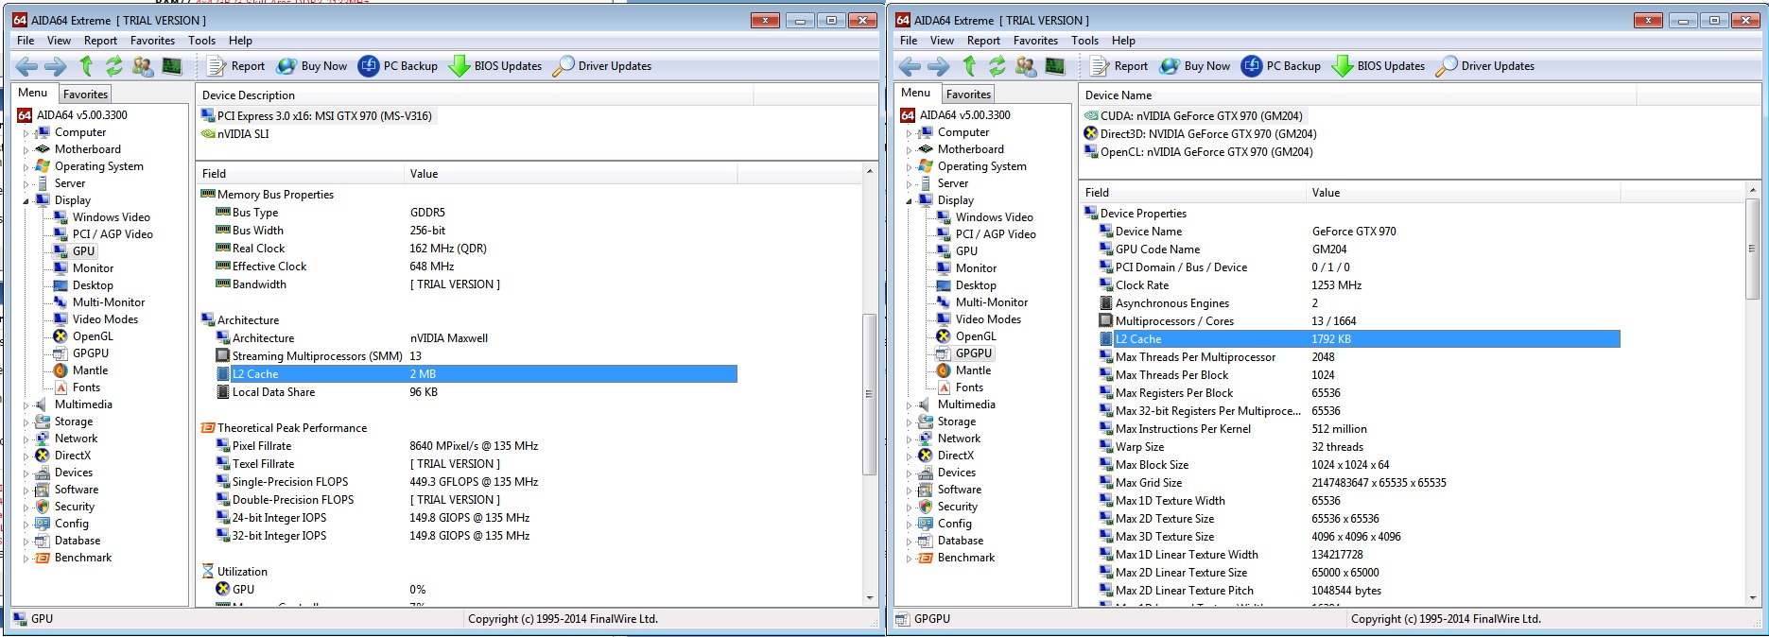The width and height of the screenshot is (1769, 637).
Task: Click the Forward arrow in right window toolbar
Action: point(939,66)
